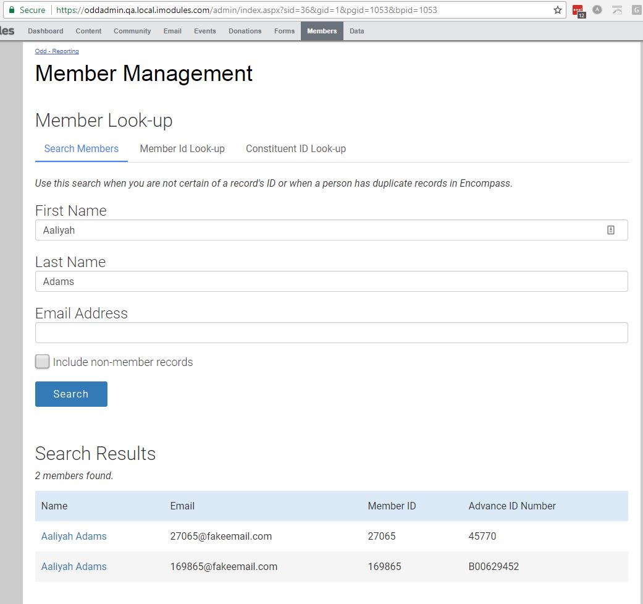The height and width of the screenshot is (604, 643).
Task: Click the Advance ID value B00629452
Action: coord(494,567)
